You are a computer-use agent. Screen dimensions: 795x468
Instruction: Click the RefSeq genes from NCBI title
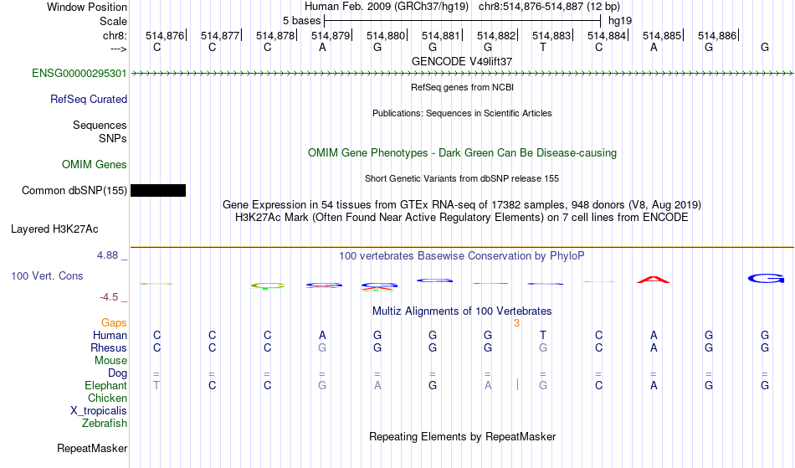click(462, 87)
